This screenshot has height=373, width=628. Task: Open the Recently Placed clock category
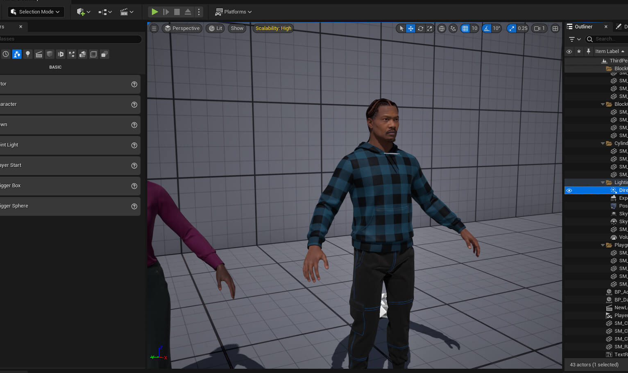coord(6,54)
